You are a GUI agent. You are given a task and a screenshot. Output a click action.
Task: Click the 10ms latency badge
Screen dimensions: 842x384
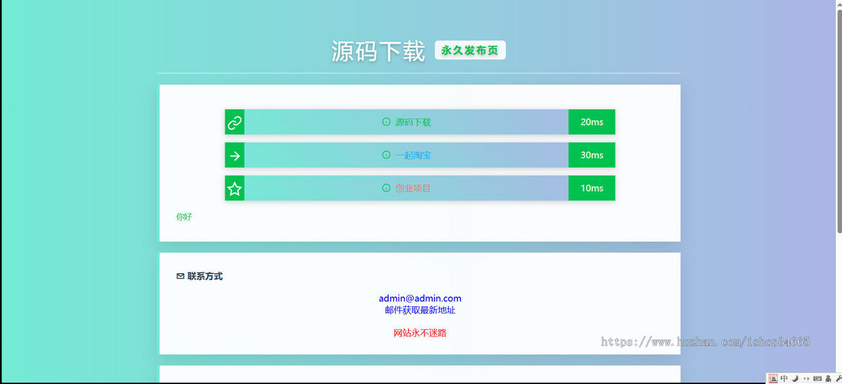pyautogui.click(x=592, y=188)
